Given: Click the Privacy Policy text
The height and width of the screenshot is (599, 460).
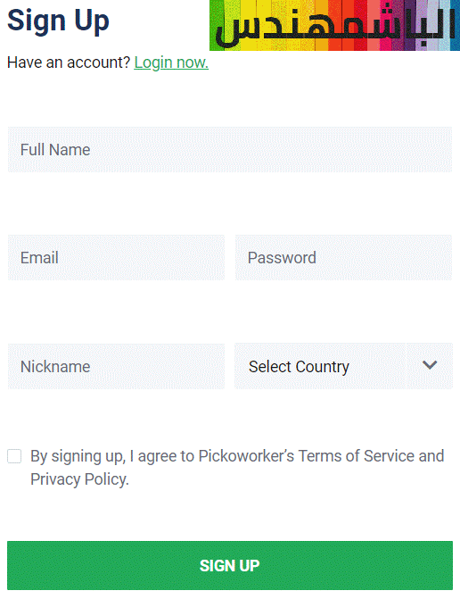Looking at the screenshot, I should (x=79, y=479).
